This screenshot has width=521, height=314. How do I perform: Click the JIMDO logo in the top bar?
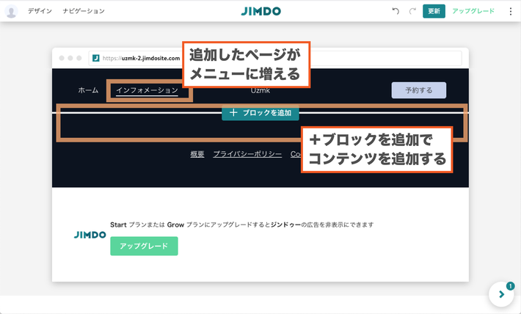click(260, 11)
